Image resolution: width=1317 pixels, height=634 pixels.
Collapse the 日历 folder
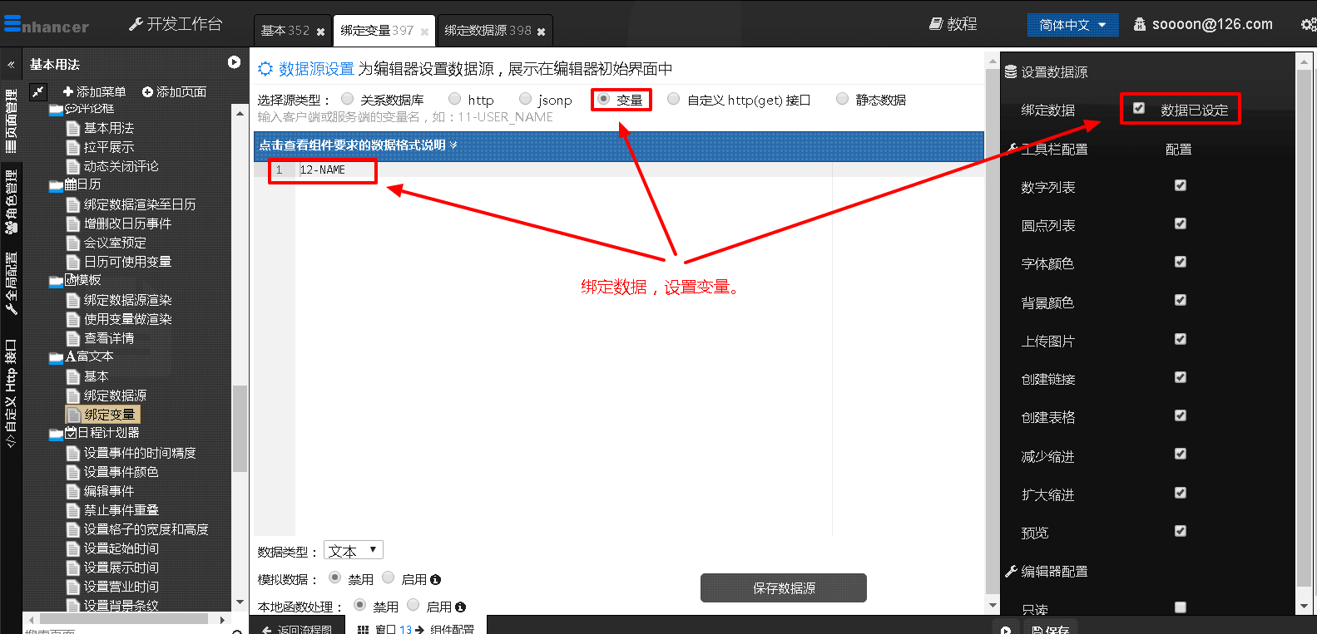point(56,184)
